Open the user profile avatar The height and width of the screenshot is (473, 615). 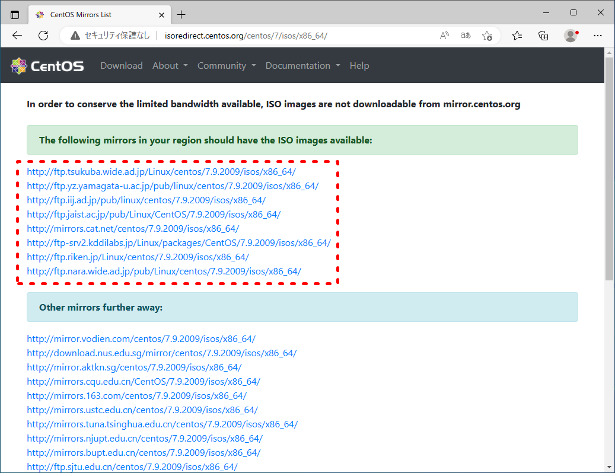pos(571,36)
